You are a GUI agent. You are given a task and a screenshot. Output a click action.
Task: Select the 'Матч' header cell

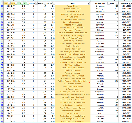point(73,3)
